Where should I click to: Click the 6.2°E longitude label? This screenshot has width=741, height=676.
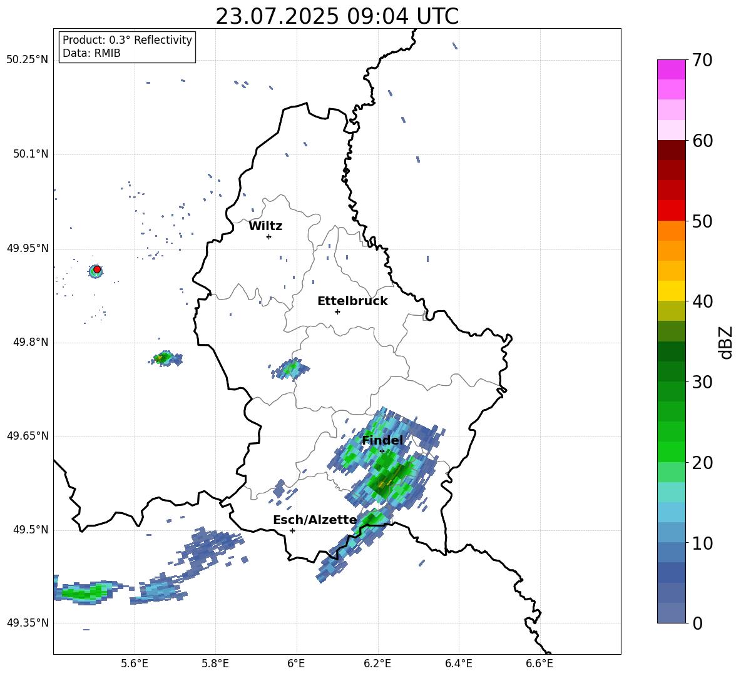coord(377,664)
